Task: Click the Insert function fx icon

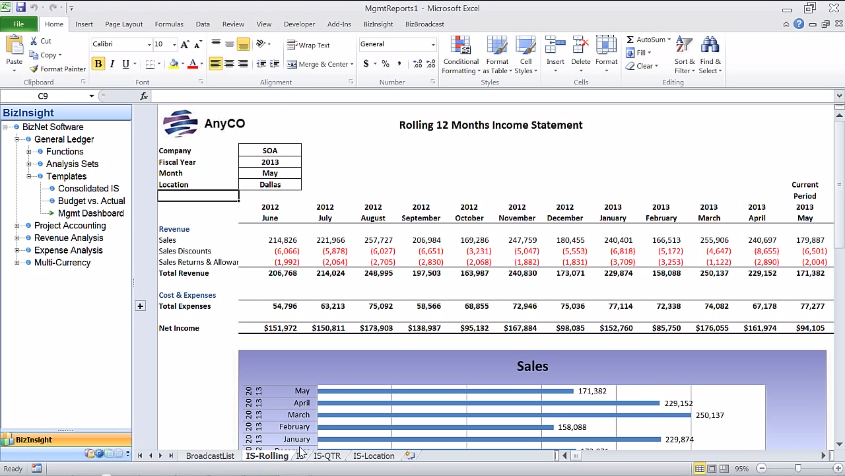Action: 144,96
